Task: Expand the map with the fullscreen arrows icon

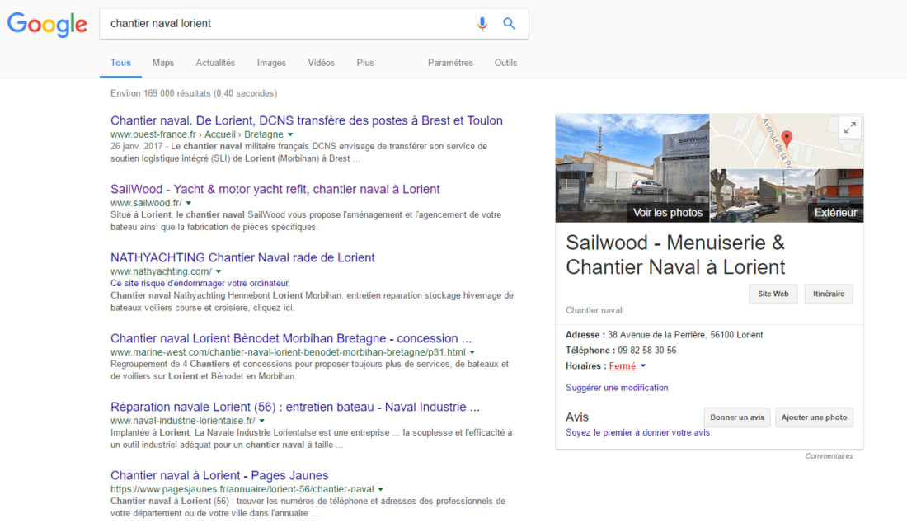Action: click(849, 128)
